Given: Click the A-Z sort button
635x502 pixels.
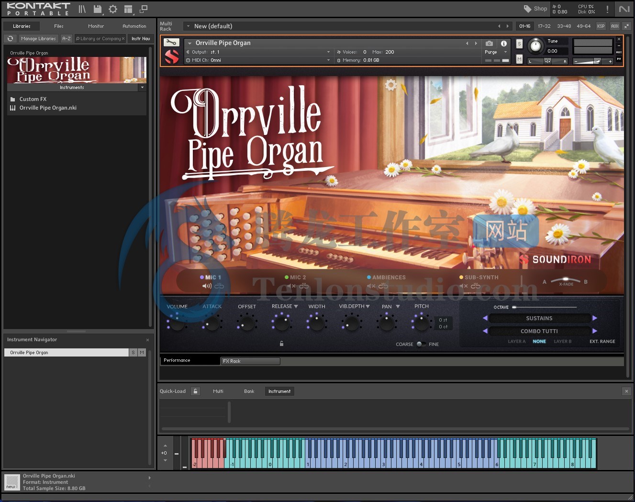Looking at the screenshot, I should click(67, 39).
